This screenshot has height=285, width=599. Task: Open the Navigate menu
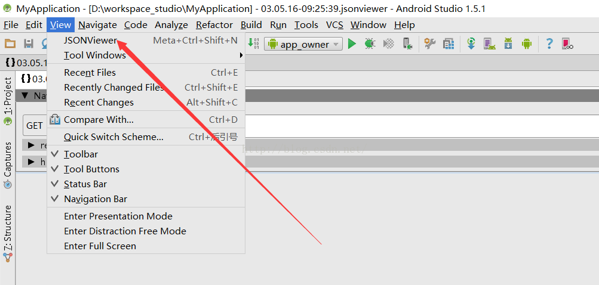tap(97, 25)
